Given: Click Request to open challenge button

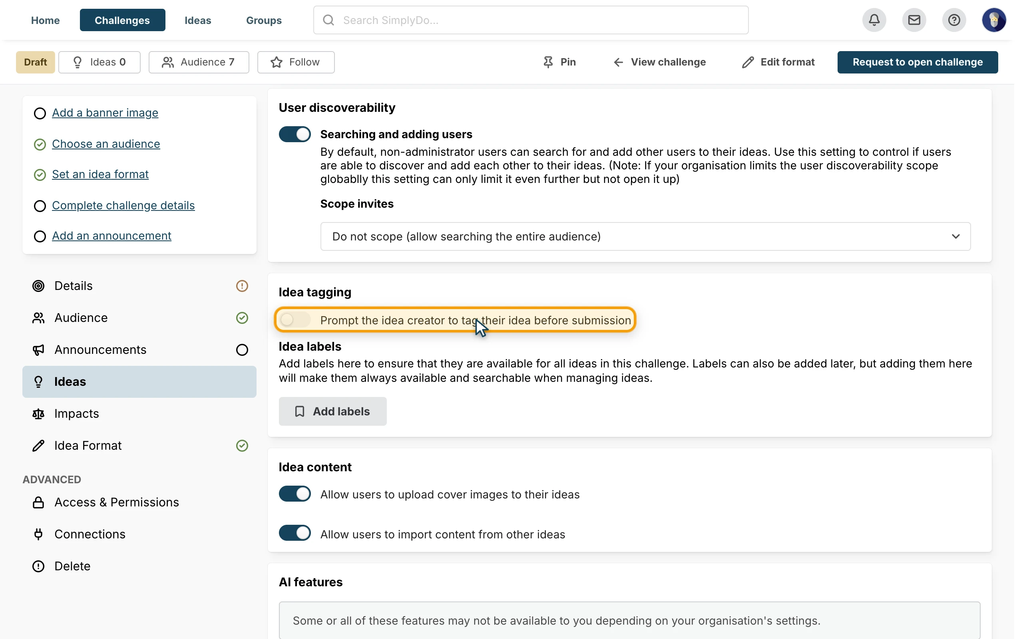Looking at the screenshot, I should [918, 62].
